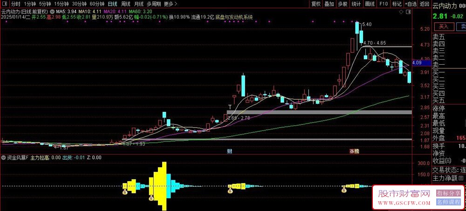Click the 涨停 limit-up row
Screen dimensions: 466x211
(x=449, y=108)
